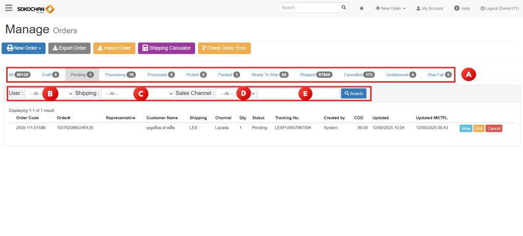Image resolution: width=523 pixels, height=236 pixels.
Task: Click the blue Search filter button
Action: tap(353, 94)
